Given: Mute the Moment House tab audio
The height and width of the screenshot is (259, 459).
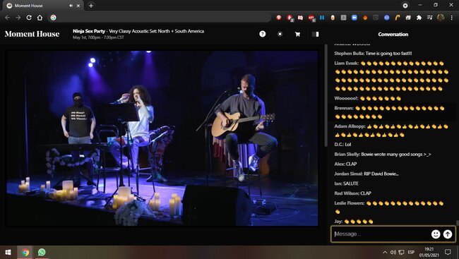Looking at the screenshot, I should [71, 6].
